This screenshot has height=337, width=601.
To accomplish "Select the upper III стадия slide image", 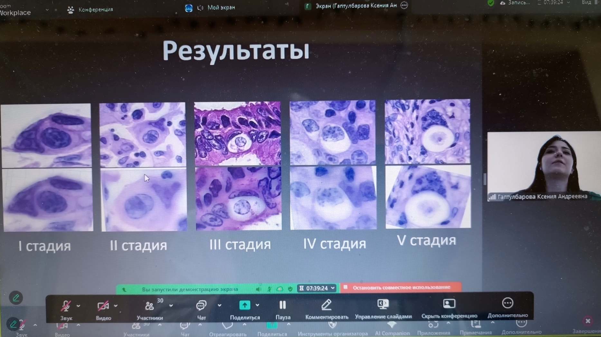I will point(238,133).
